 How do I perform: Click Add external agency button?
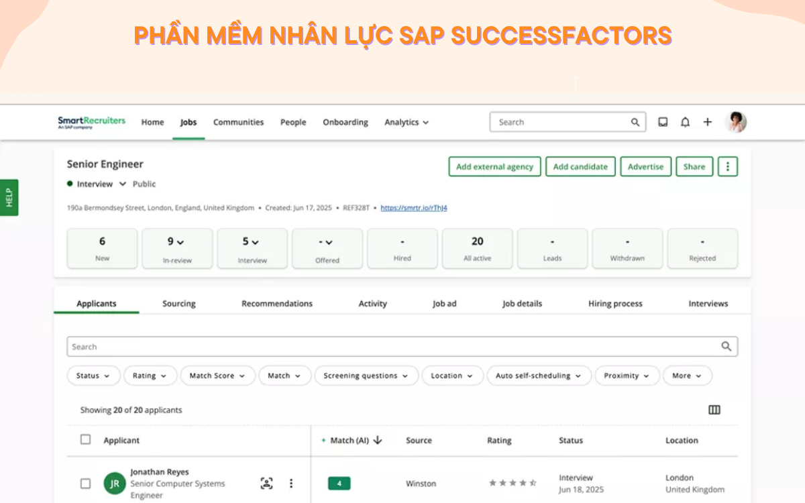tap(494, 166)
